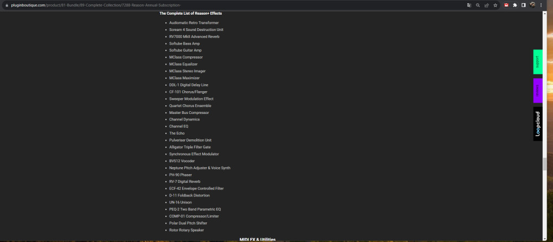The image size is (553, 242).
Task: Click 'MClass Equalizer' list item
Action: (x=183, y=64)
